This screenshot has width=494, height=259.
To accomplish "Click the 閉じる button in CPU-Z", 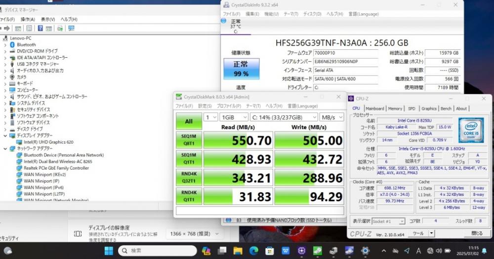I will tap(477, 233).
